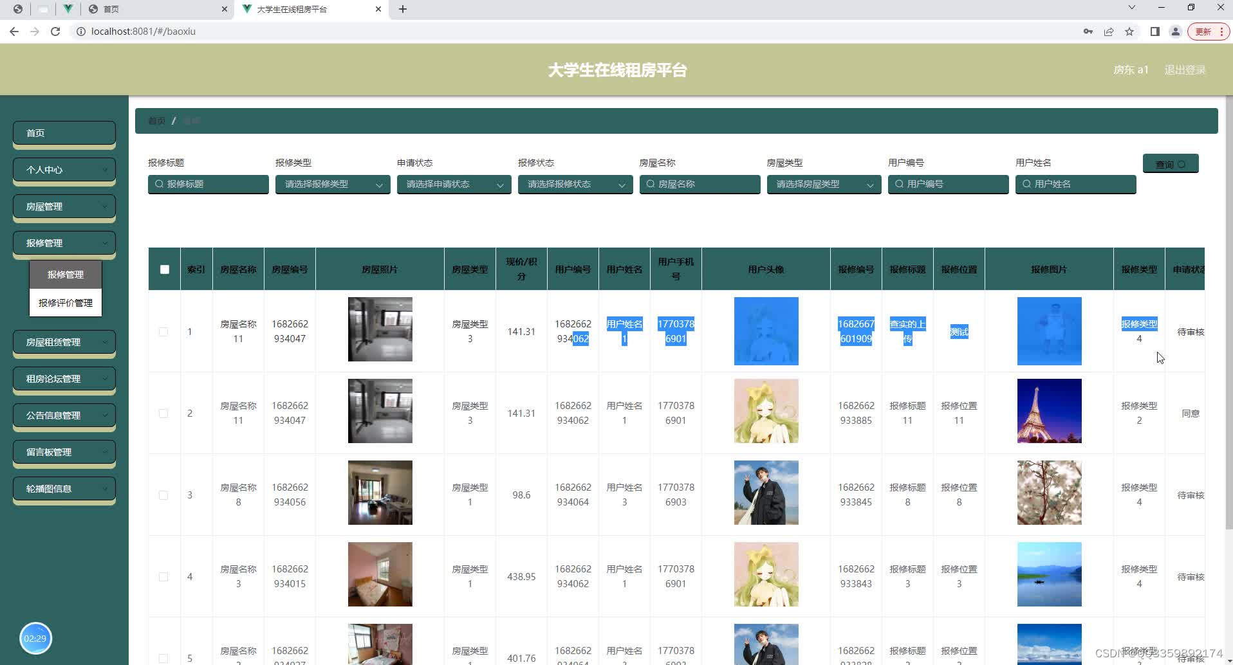The height and width of the screenshot is (665, 1233).
Task: Open 请选择房屋类型 dropdown
Action: [x=824, y=185]
